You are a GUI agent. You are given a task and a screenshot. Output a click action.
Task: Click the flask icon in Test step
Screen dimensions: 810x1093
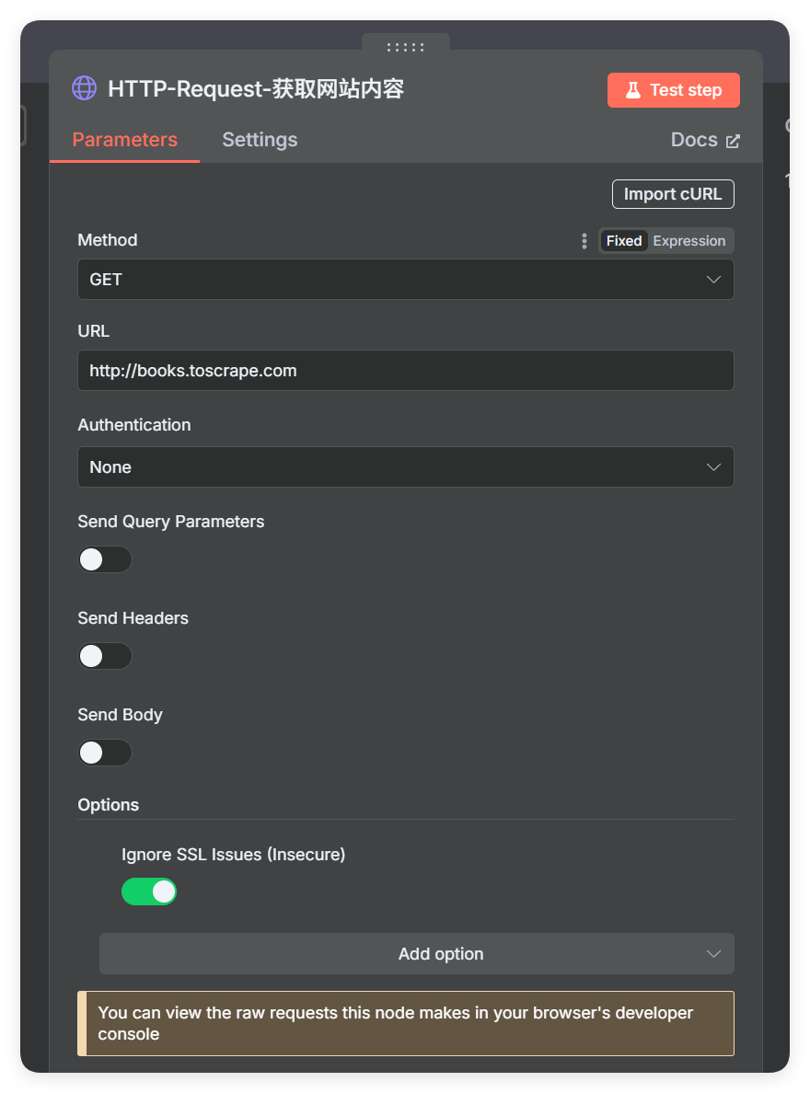632,90
